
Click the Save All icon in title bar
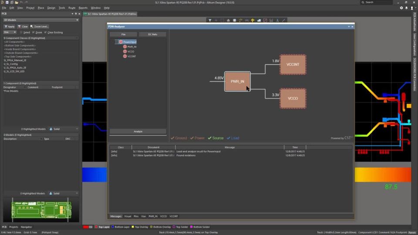pyautogui.click(x=12, y=3)
